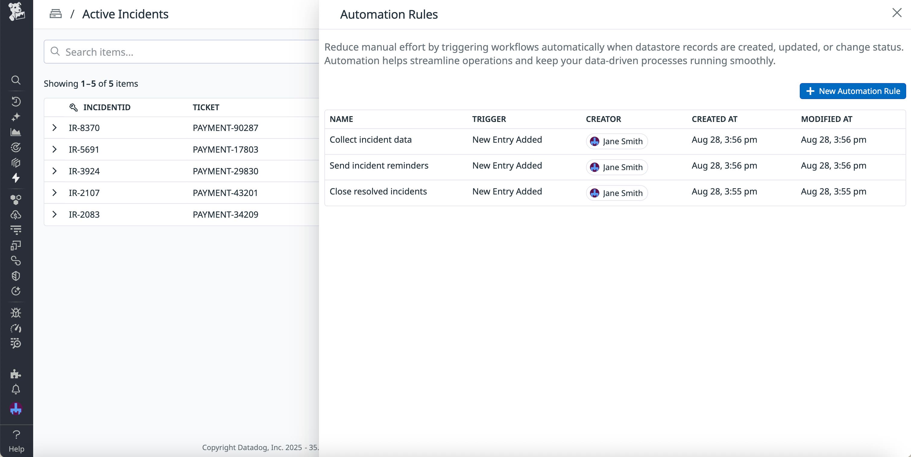
Task: Open the Datadog search icon in sidebar
Action: (16, 80)
